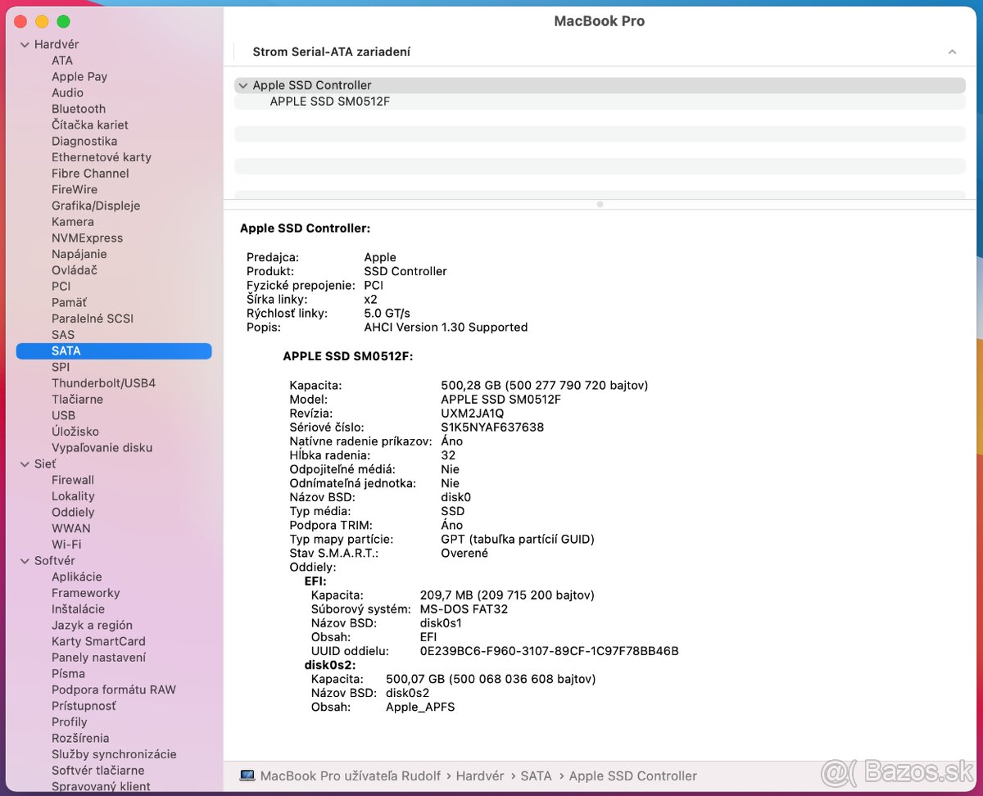This screenshot has width=983, height=796.
Task: Click Hardvér in the breadcrumb path
Action: coord(480,776)
